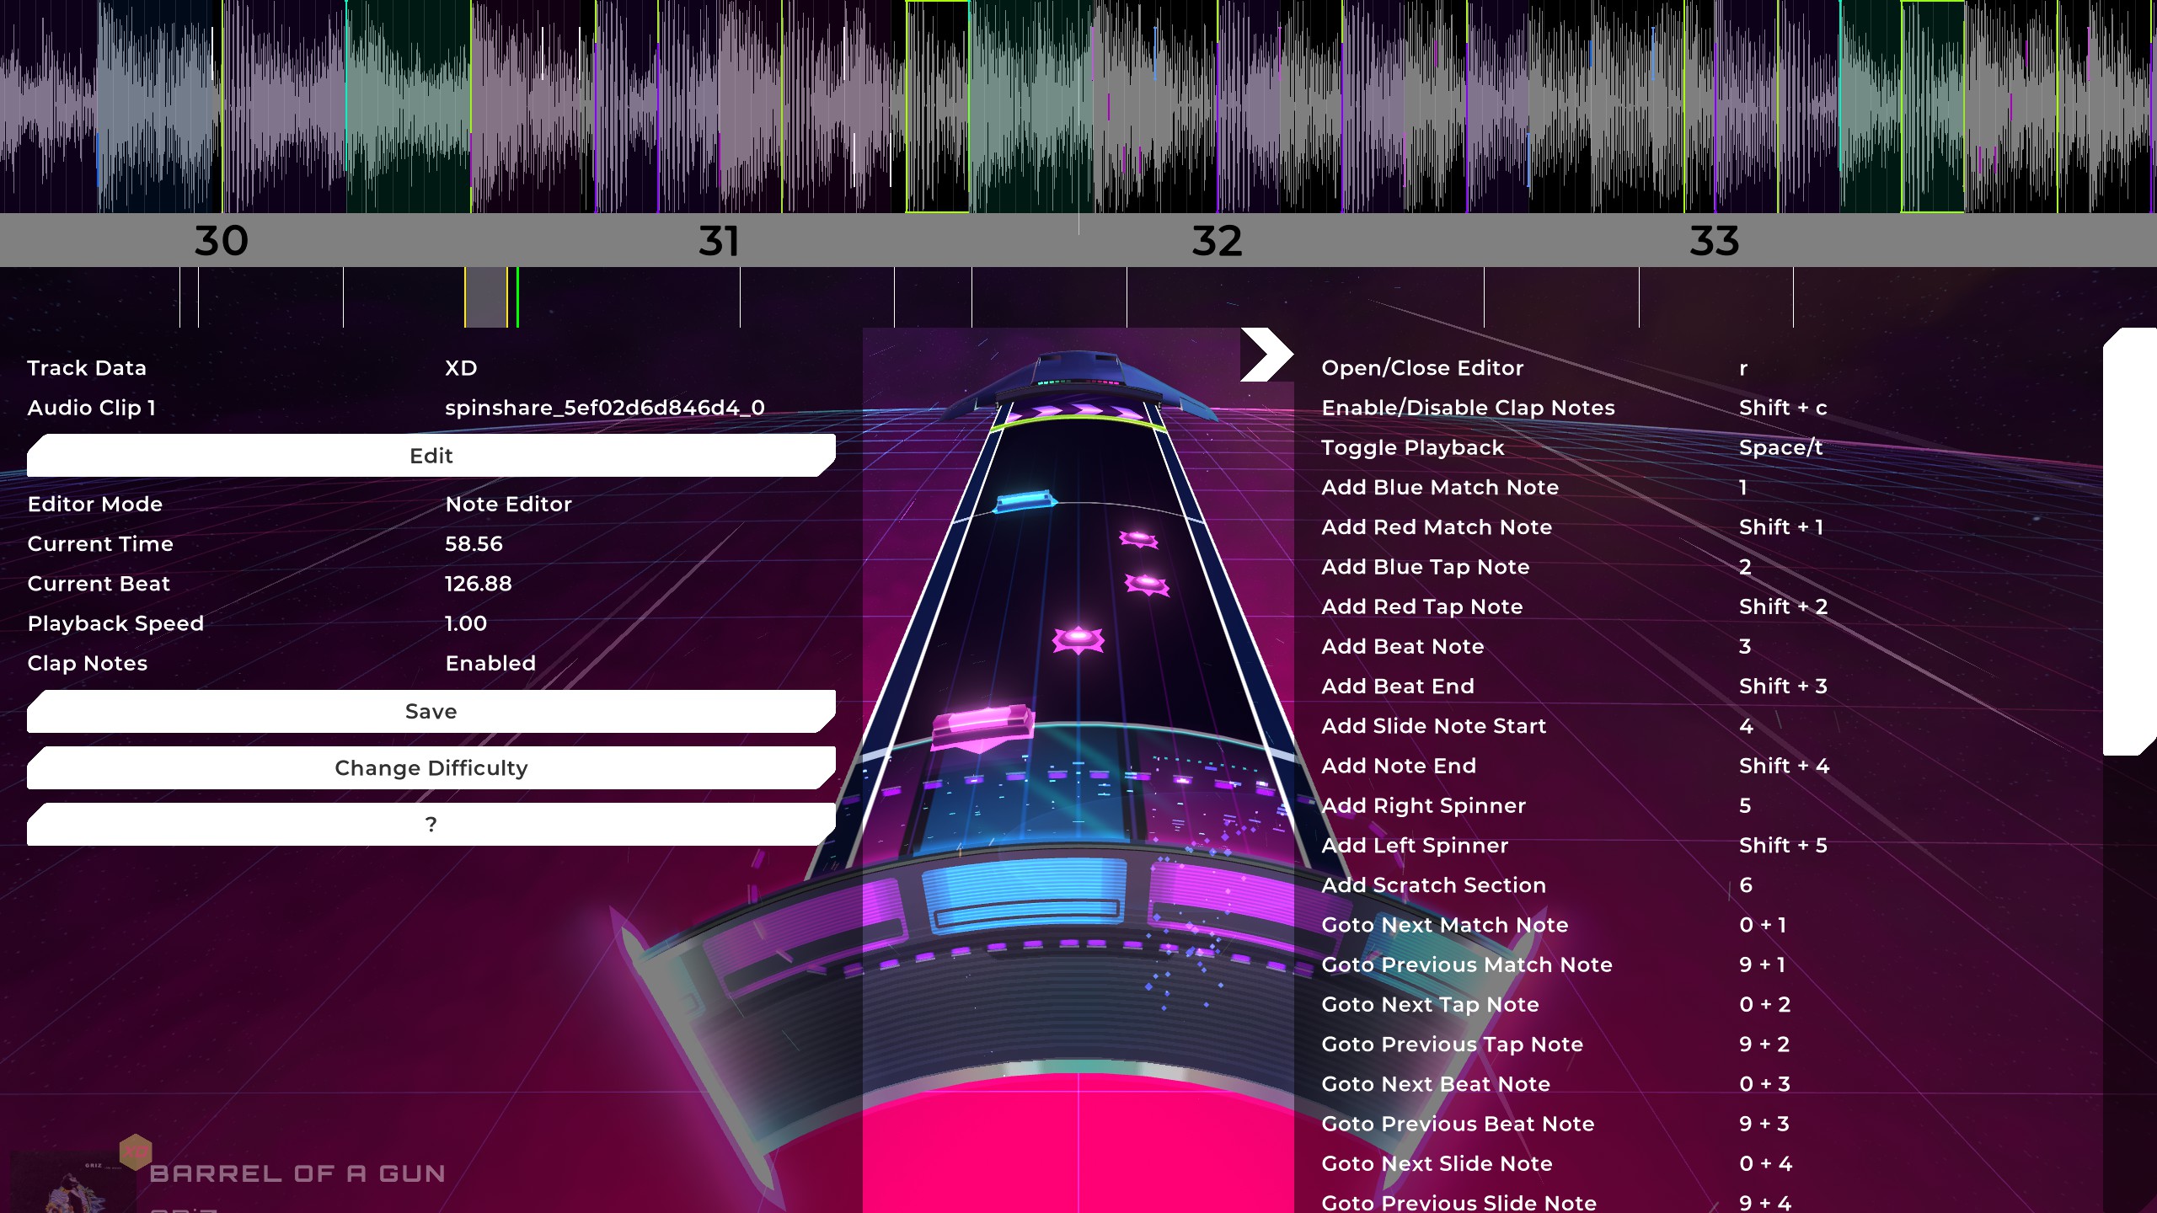Click the gray highlighted section marker below the ruler

(x=486, y=297)
